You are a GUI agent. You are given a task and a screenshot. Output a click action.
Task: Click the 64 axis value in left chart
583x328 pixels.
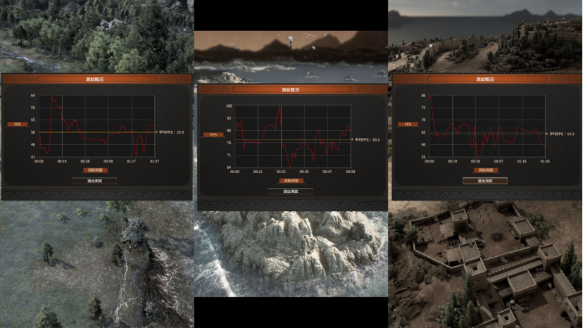click(32, 96)
